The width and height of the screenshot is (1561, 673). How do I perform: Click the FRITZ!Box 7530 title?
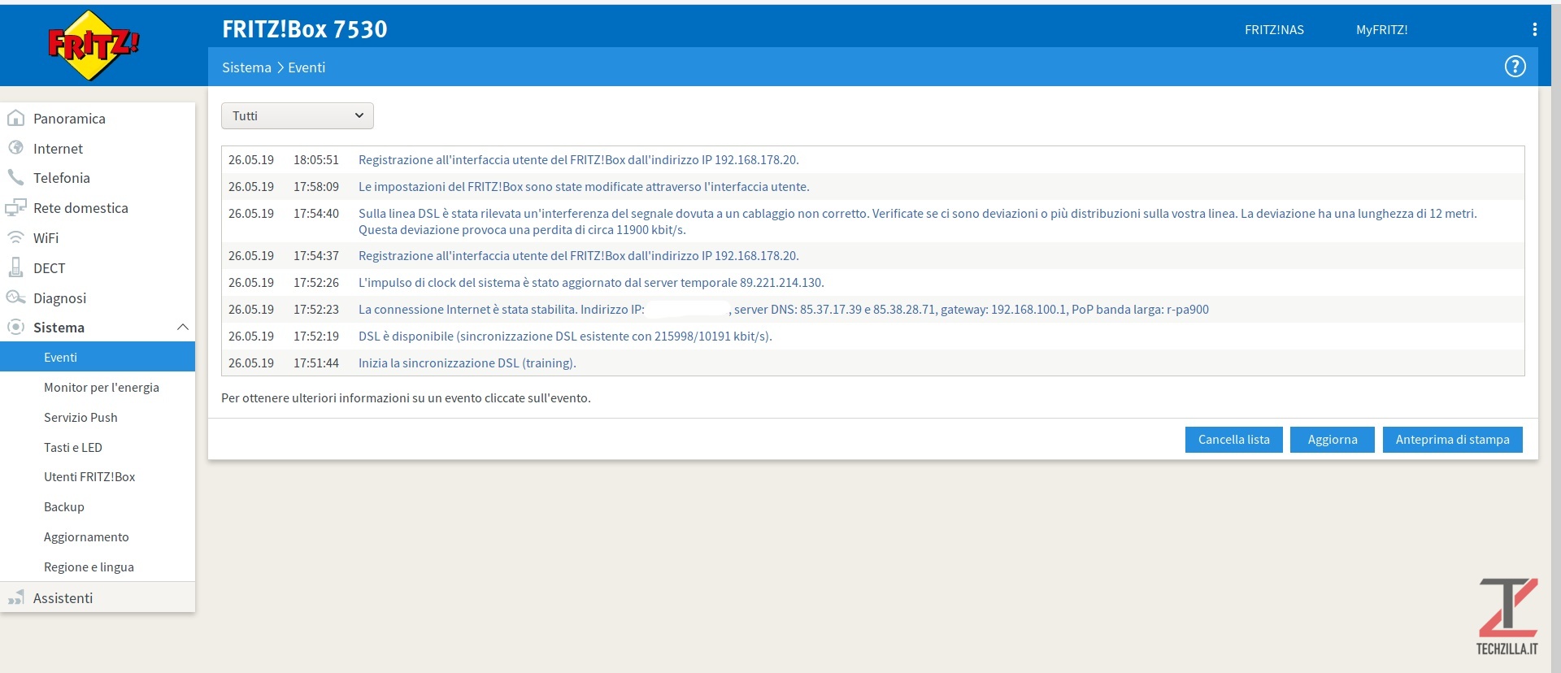305,29
